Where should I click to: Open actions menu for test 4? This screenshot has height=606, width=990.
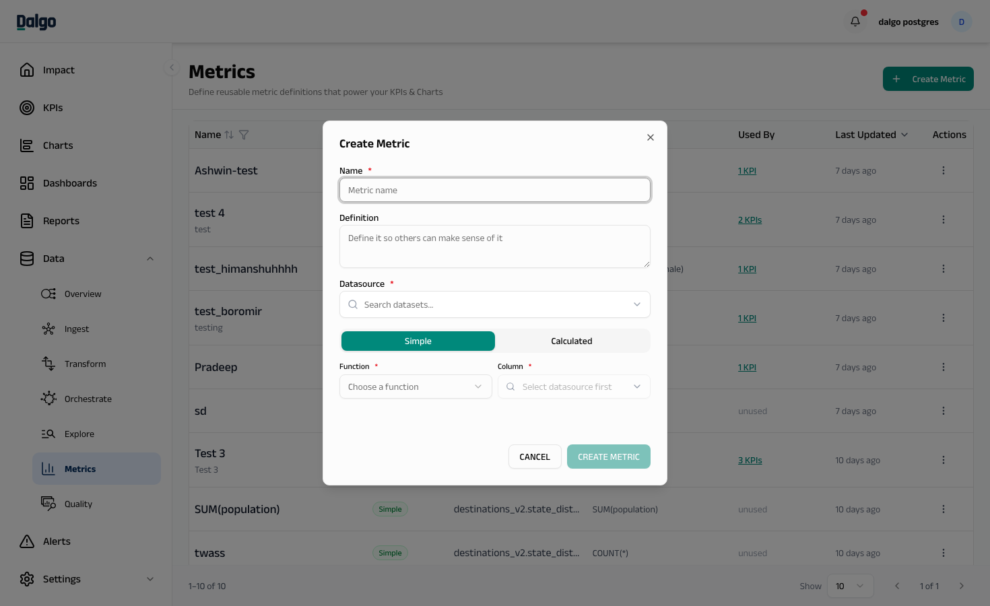(943, 220)
